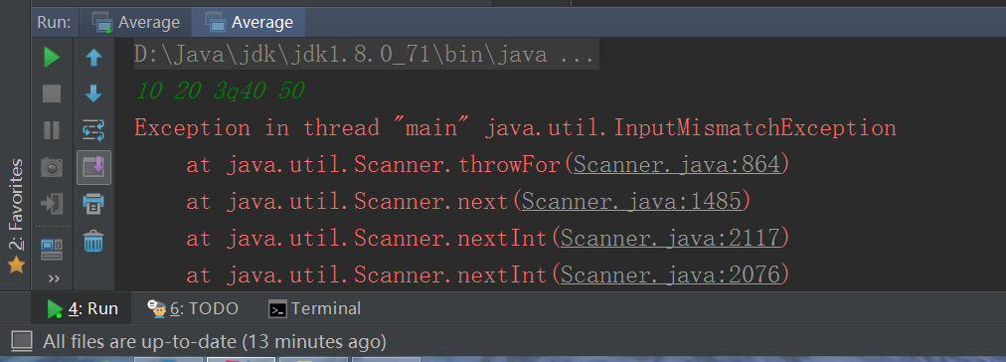Expand more Run toolbar actions chevron

pyautogui.click(x=54, y=277)
